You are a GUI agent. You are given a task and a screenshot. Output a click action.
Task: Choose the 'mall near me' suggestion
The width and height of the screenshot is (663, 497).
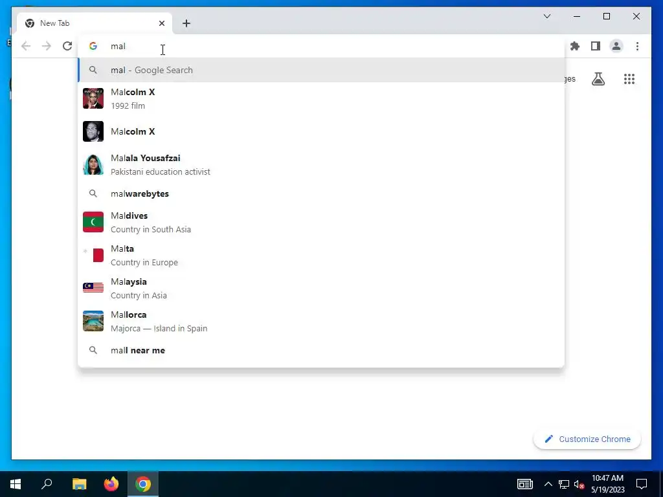[321, 350]
